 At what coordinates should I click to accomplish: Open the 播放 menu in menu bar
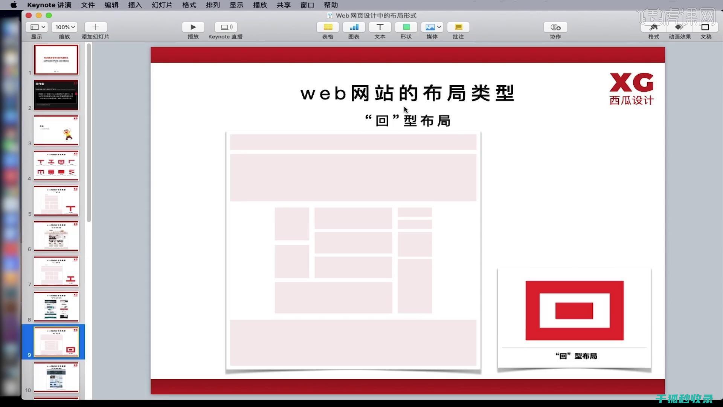(260, 5)
